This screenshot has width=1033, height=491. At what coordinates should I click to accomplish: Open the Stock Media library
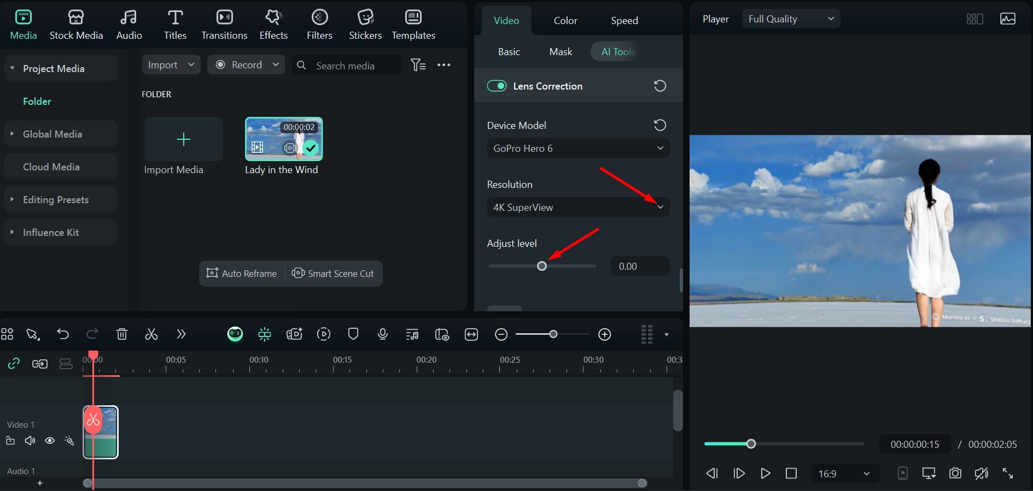76,25
